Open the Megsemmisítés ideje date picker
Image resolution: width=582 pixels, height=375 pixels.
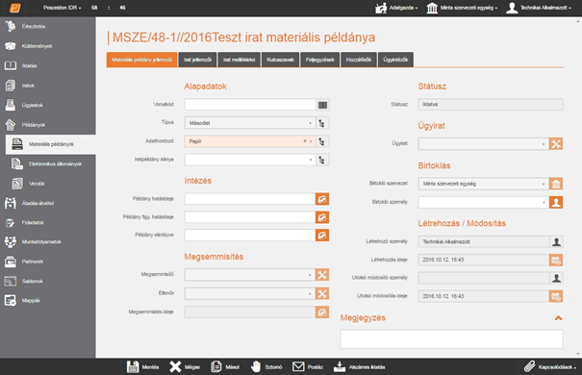click(322, 312)
